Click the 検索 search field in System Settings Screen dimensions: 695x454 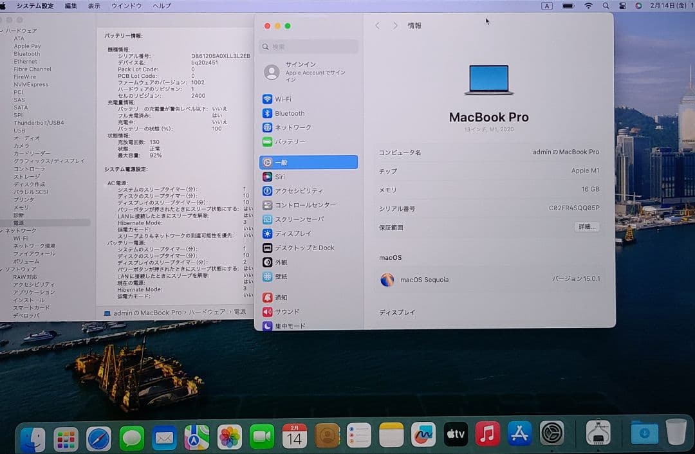click(x=309, y=46)
